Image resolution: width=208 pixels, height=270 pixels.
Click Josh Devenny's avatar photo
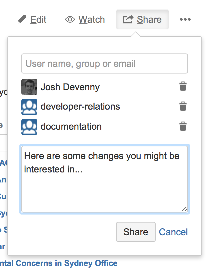click(x=29, y=87)
